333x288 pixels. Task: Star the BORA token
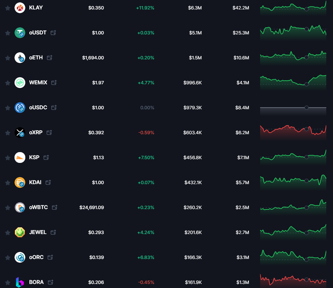(x=8, y=283)
